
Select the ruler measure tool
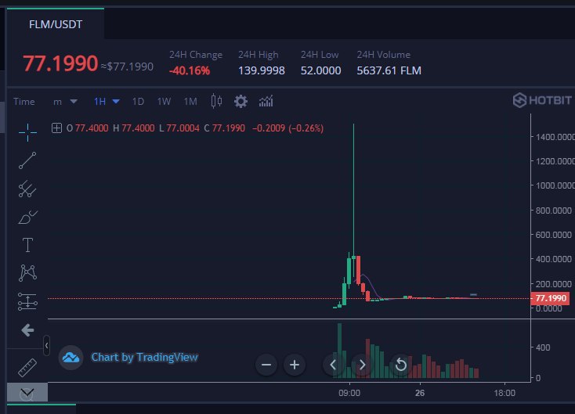click(x=27, y=368)
